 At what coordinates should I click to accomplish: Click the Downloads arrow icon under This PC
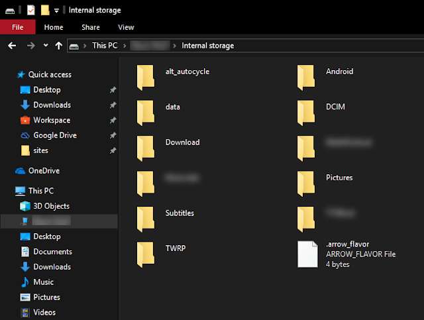[x=25, y=267]
